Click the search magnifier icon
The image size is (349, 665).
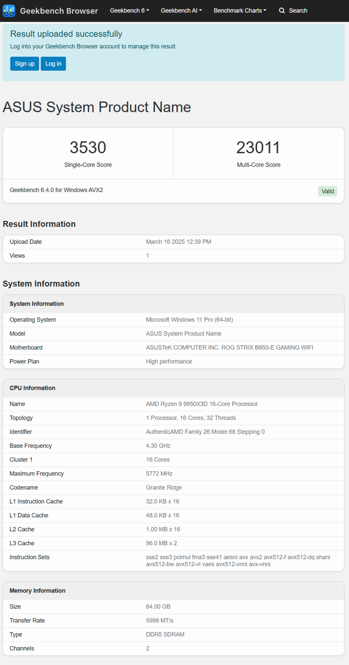(x=282, y=10)
